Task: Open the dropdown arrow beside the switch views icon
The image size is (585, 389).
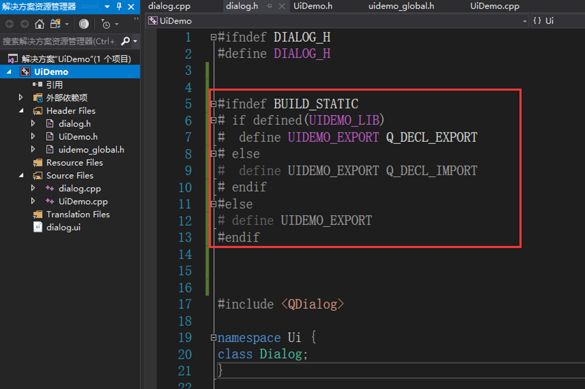Action: 67,24
